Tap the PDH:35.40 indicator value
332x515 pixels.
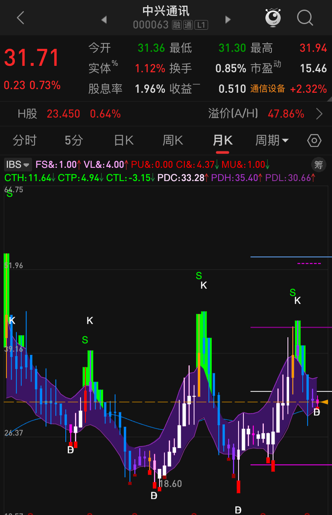coord(237,178)
